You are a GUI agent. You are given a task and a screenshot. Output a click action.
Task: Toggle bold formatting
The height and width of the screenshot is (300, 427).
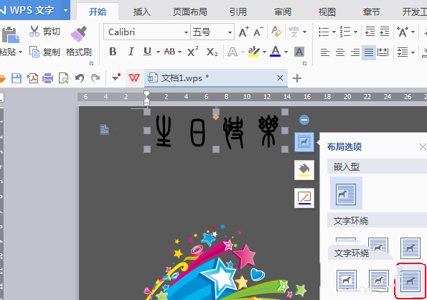113,52
